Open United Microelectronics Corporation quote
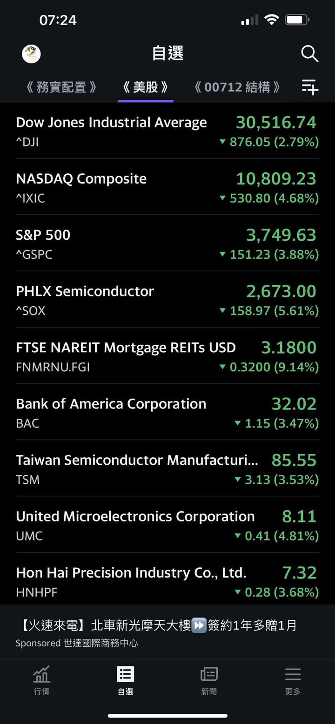This screenshot has height=724, width=335. pyautogui.click(x=167, y=524)
